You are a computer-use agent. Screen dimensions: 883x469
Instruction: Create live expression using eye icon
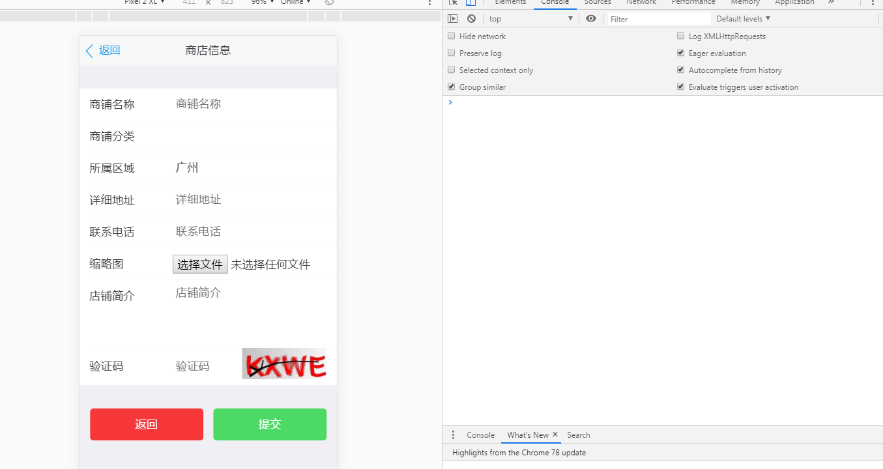591,18
